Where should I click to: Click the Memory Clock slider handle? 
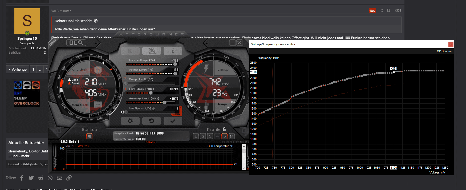[x=165, y=102]
